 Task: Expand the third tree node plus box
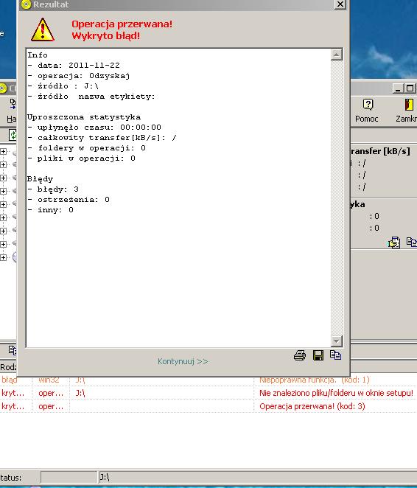pos(3,178)
